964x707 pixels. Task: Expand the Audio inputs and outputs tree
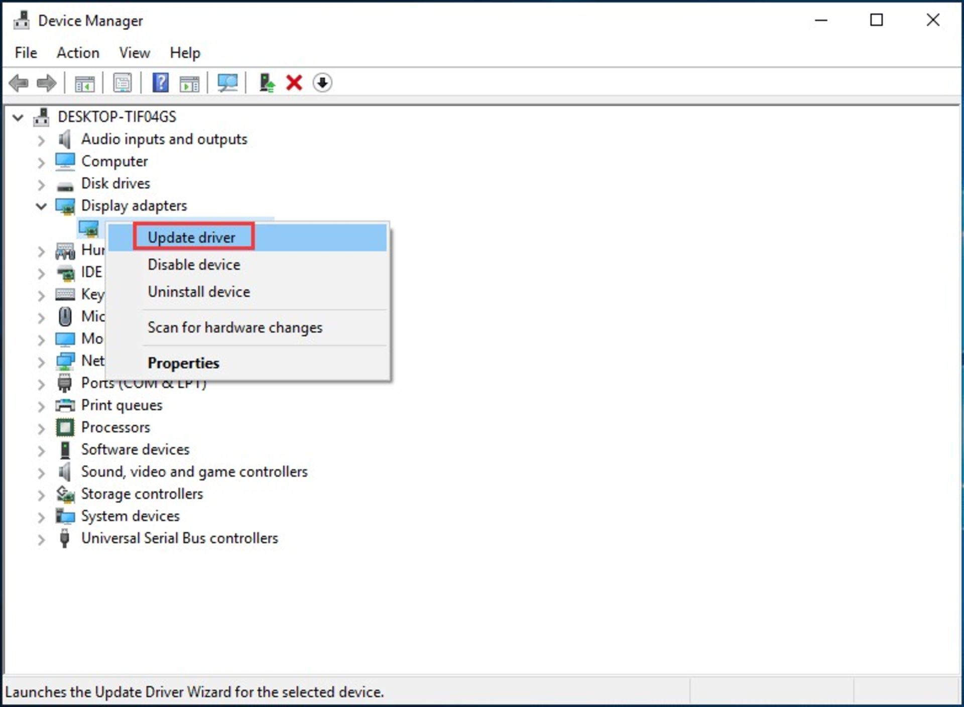click(40, 139)
